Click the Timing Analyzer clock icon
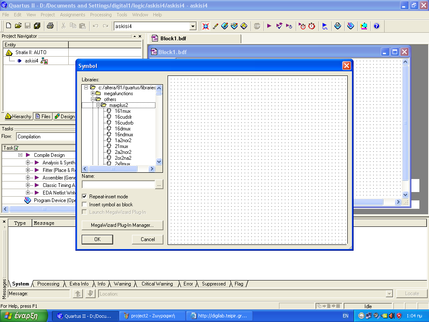 (312, 26)
